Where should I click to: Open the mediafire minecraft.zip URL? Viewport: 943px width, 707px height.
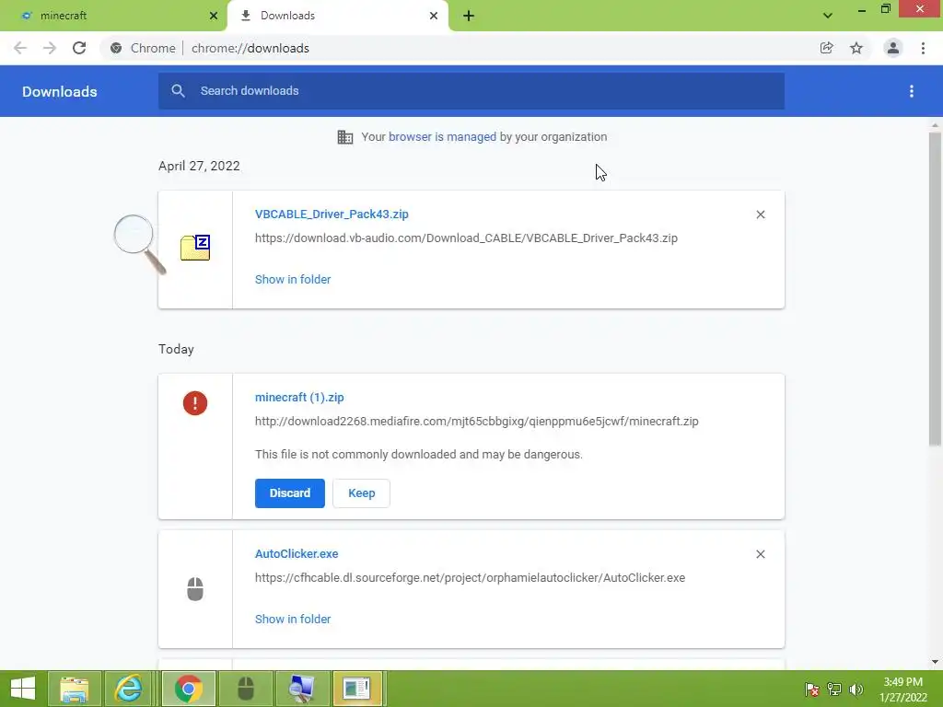click(477, 422)
